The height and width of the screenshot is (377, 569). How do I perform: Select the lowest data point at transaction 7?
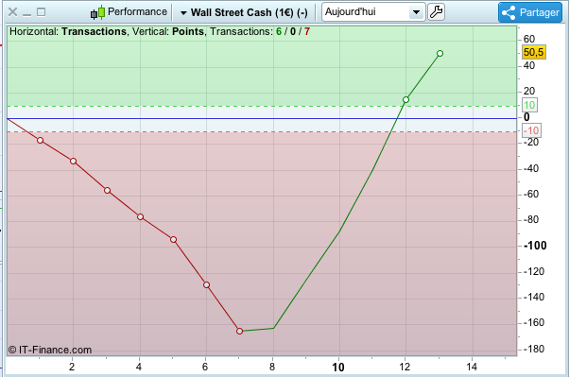click(x=239, y=331)
